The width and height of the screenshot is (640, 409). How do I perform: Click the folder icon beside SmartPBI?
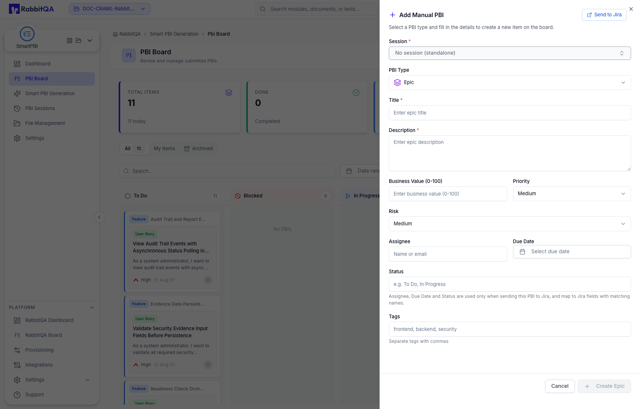79,41
